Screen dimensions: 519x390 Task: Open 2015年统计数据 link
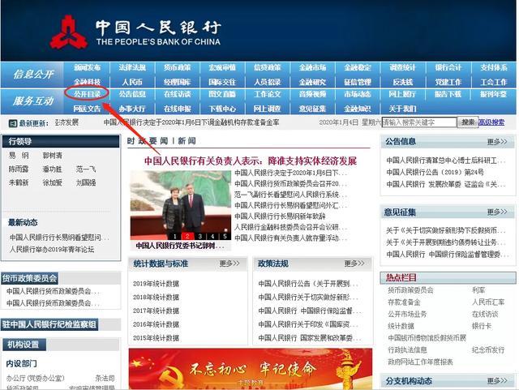click(156, 338)
